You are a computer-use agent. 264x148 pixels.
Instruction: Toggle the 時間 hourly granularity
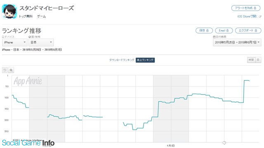point(251,60)
